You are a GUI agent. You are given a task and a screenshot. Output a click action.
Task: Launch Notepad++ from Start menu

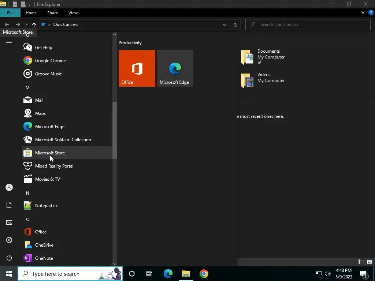[67, 206]
